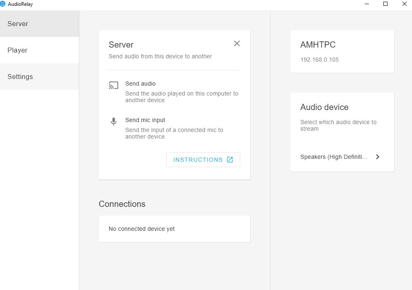Click the AMHTPC computer name
This screenshot has height=290, width=412.
click(x=318, y=45)
